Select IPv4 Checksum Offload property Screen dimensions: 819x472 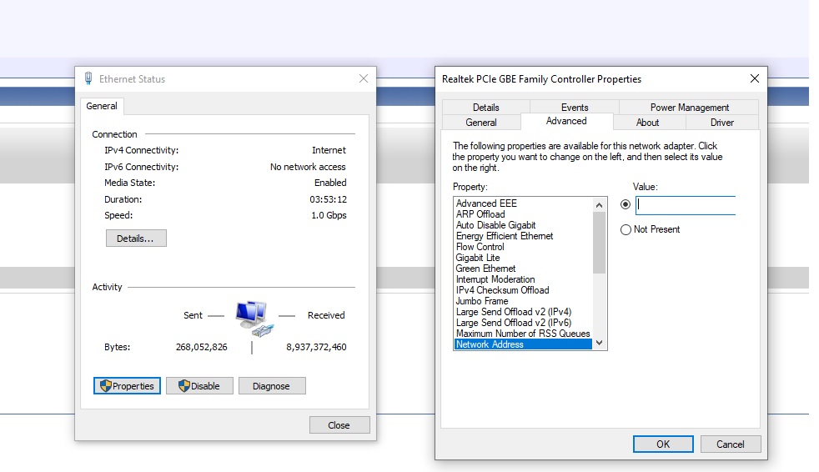pos(524,289)
